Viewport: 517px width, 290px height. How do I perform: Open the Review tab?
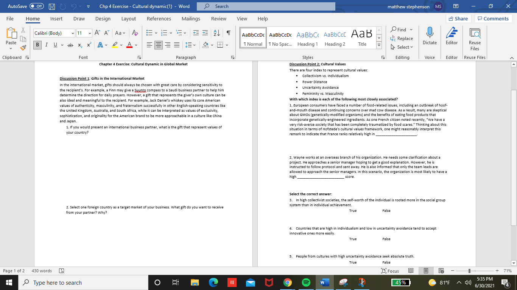(218, 19)
